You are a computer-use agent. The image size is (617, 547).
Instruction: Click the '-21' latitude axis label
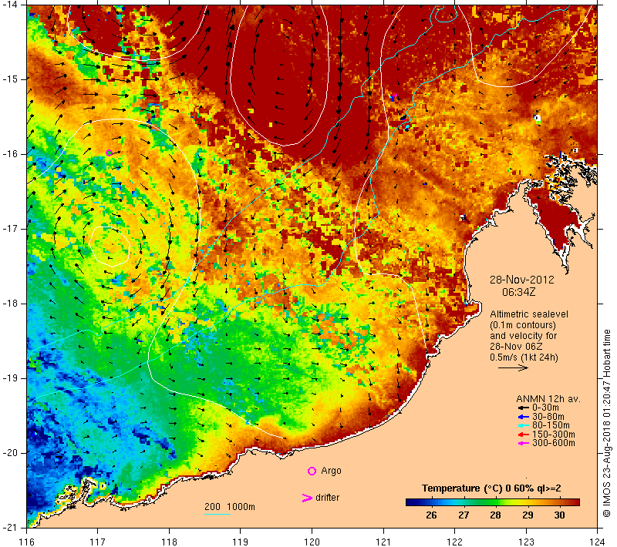click(x=10, y=528)
